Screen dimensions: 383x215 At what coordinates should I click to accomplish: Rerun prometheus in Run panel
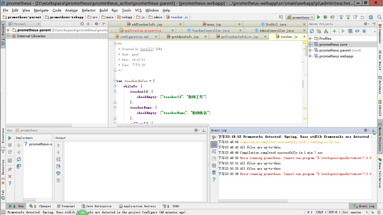tap(10, 138)
